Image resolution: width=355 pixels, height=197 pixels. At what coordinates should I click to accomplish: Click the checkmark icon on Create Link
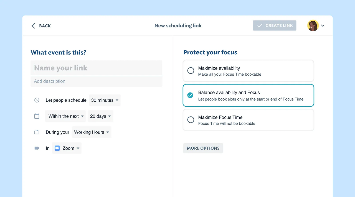(x=260, y=25)
